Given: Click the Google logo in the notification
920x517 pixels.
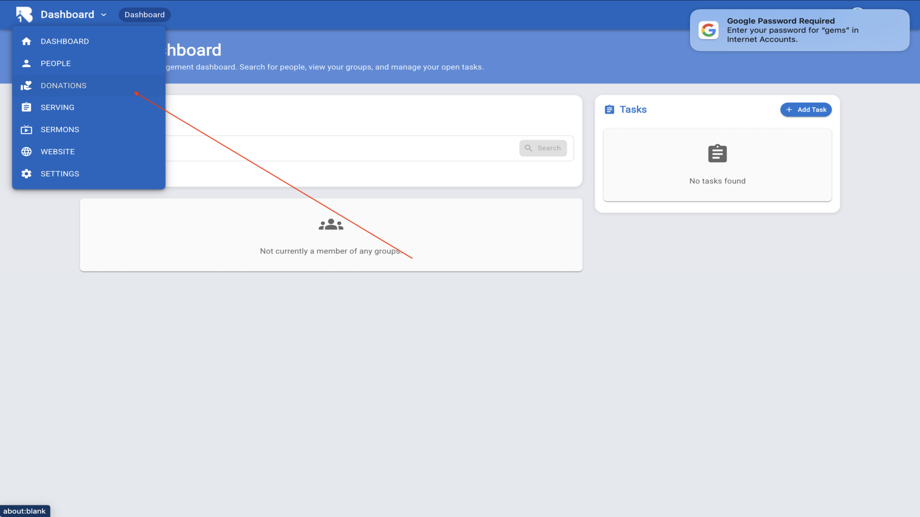Looking at the screenshot, I should (x=708, y=30).
